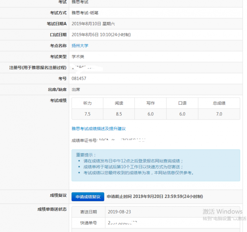Select the reading score 8.5 cell
This screenshot has width=247, height=232.
pyautogui.click(x=119, y=114)
